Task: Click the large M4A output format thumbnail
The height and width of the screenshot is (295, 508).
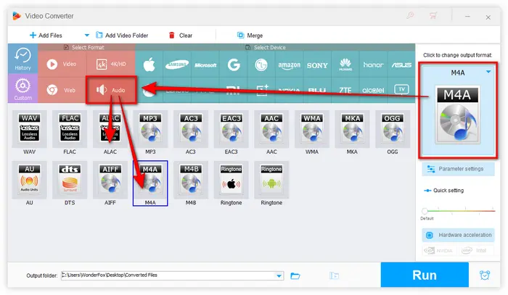Action: coord(457,115)
